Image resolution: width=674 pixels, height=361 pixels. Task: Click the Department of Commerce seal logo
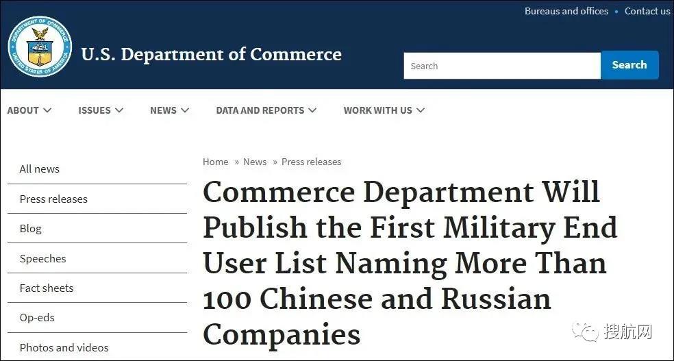tap(40, 47)
